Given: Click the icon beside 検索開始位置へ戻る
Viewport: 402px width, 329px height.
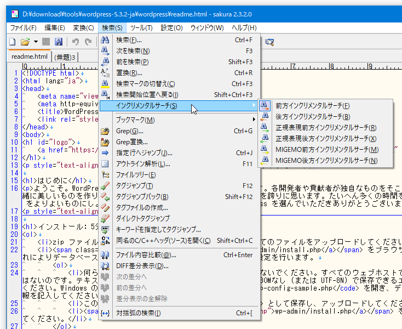Looking at the screenshot, I should (x=105, y=95).
